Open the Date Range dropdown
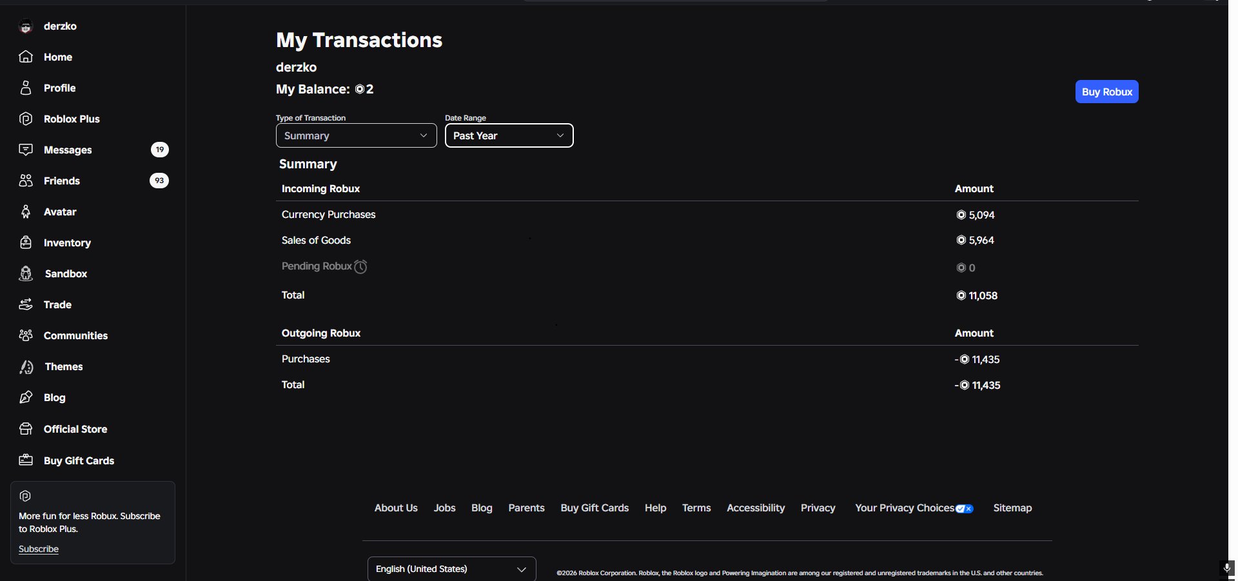Image resolution: width=1238 pixels, height=581 pixels. click(509, 135)
